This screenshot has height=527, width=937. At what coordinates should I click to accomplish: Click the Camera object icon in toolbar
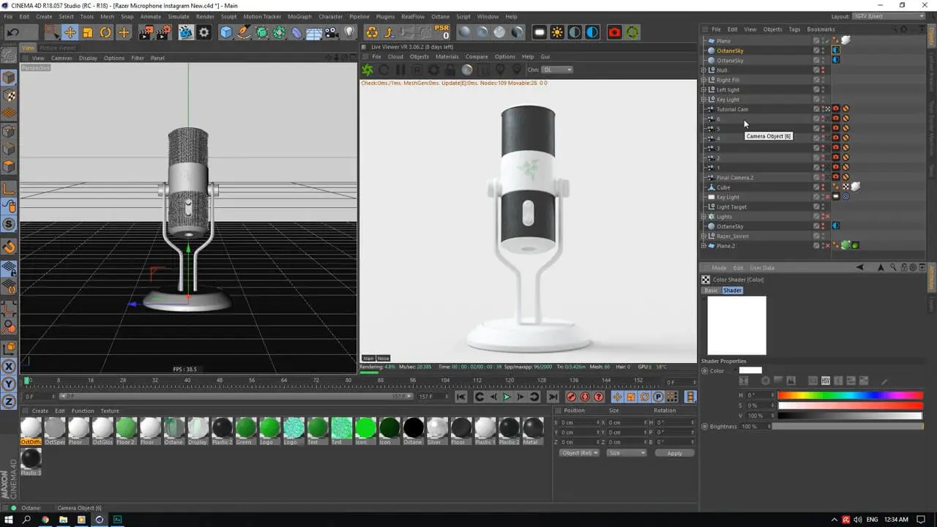point(332,32)
